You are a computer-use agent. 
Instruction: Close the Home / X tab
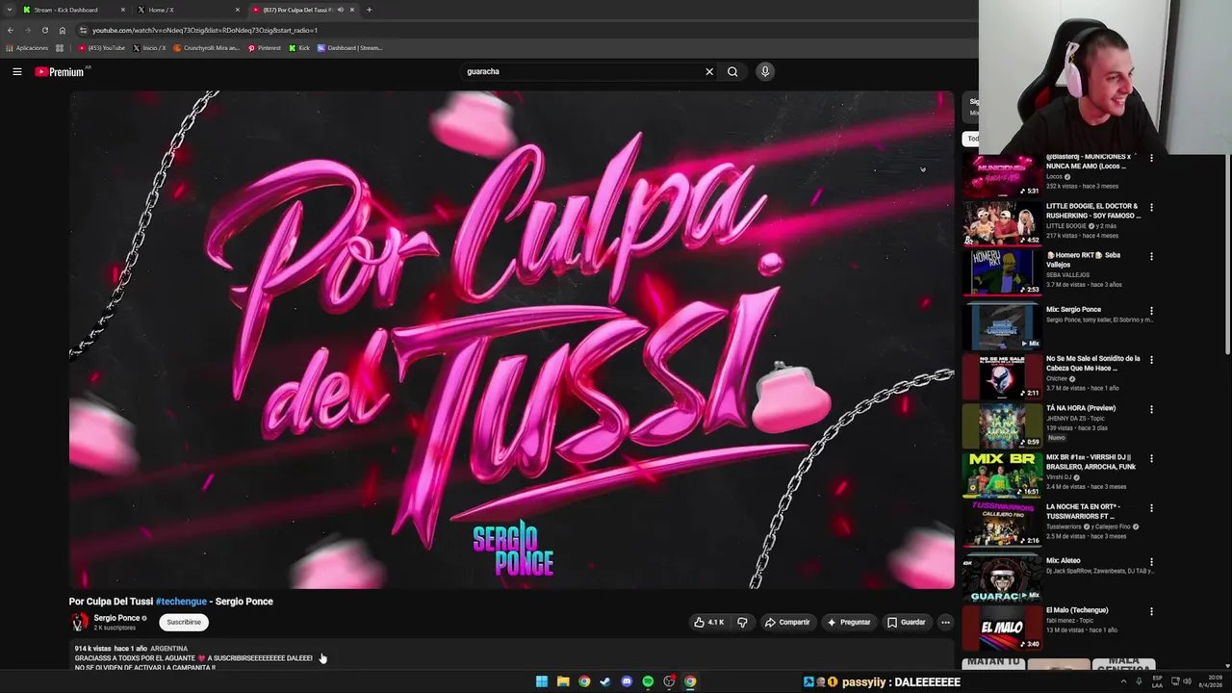(238, 10)
